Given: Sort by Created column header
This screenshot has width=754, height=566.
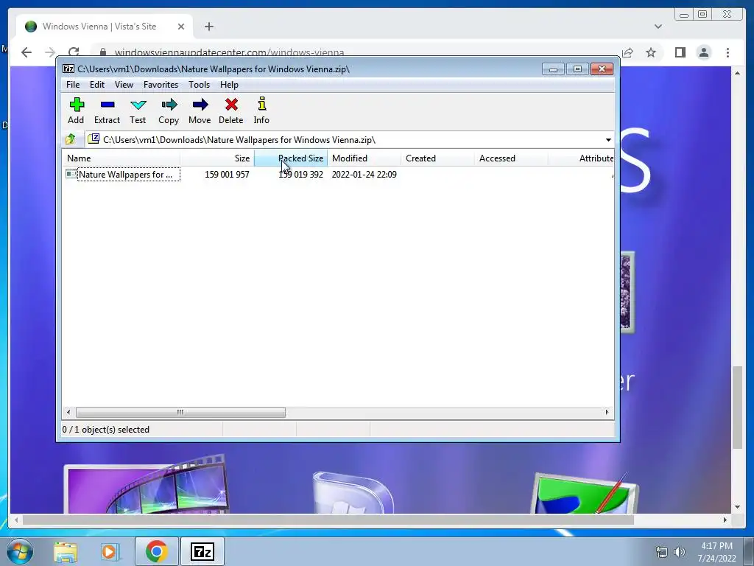Looking at the screenshot, I should click(x=437, y=158).
